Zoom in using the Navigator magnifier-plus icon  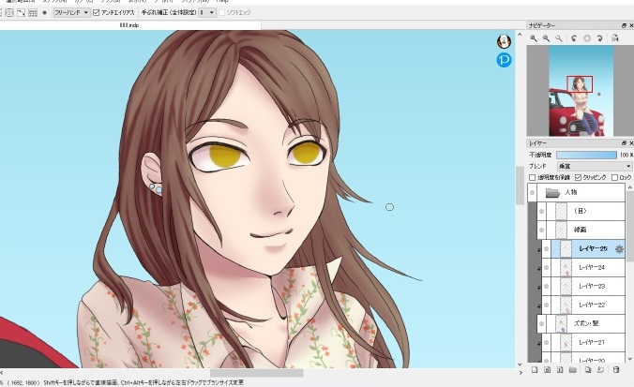click(534, 38)
